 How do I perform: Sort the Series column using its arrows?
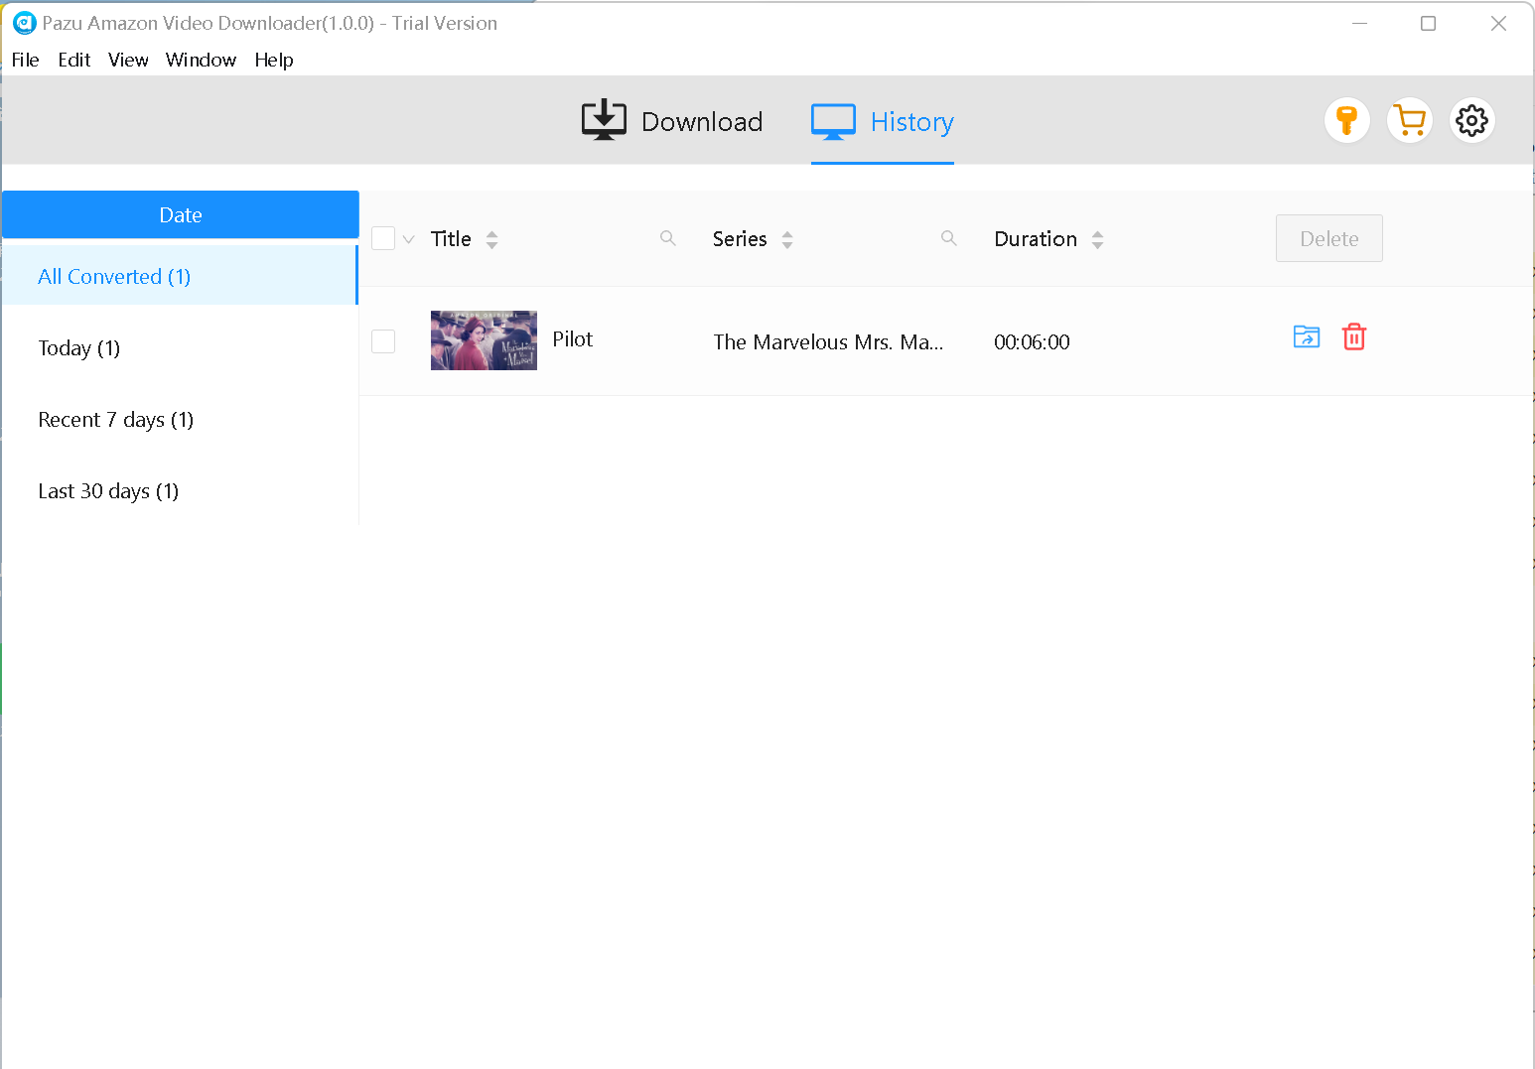point(787,238)
